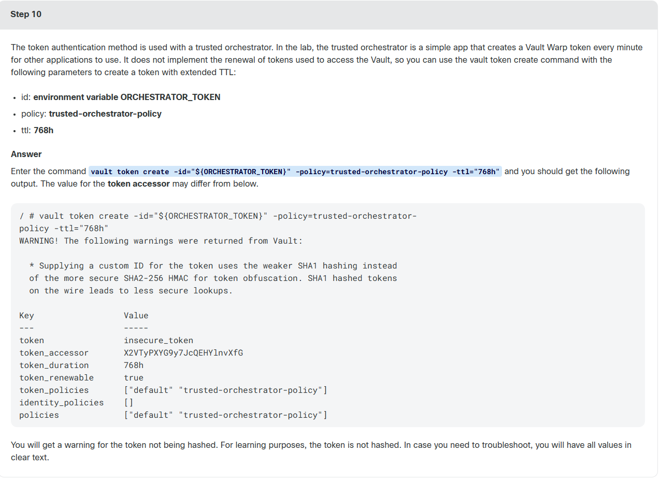The height and width of the screenshot is (480, 660).
Task: Click the Value column header in output
Action: click(136, 316)
